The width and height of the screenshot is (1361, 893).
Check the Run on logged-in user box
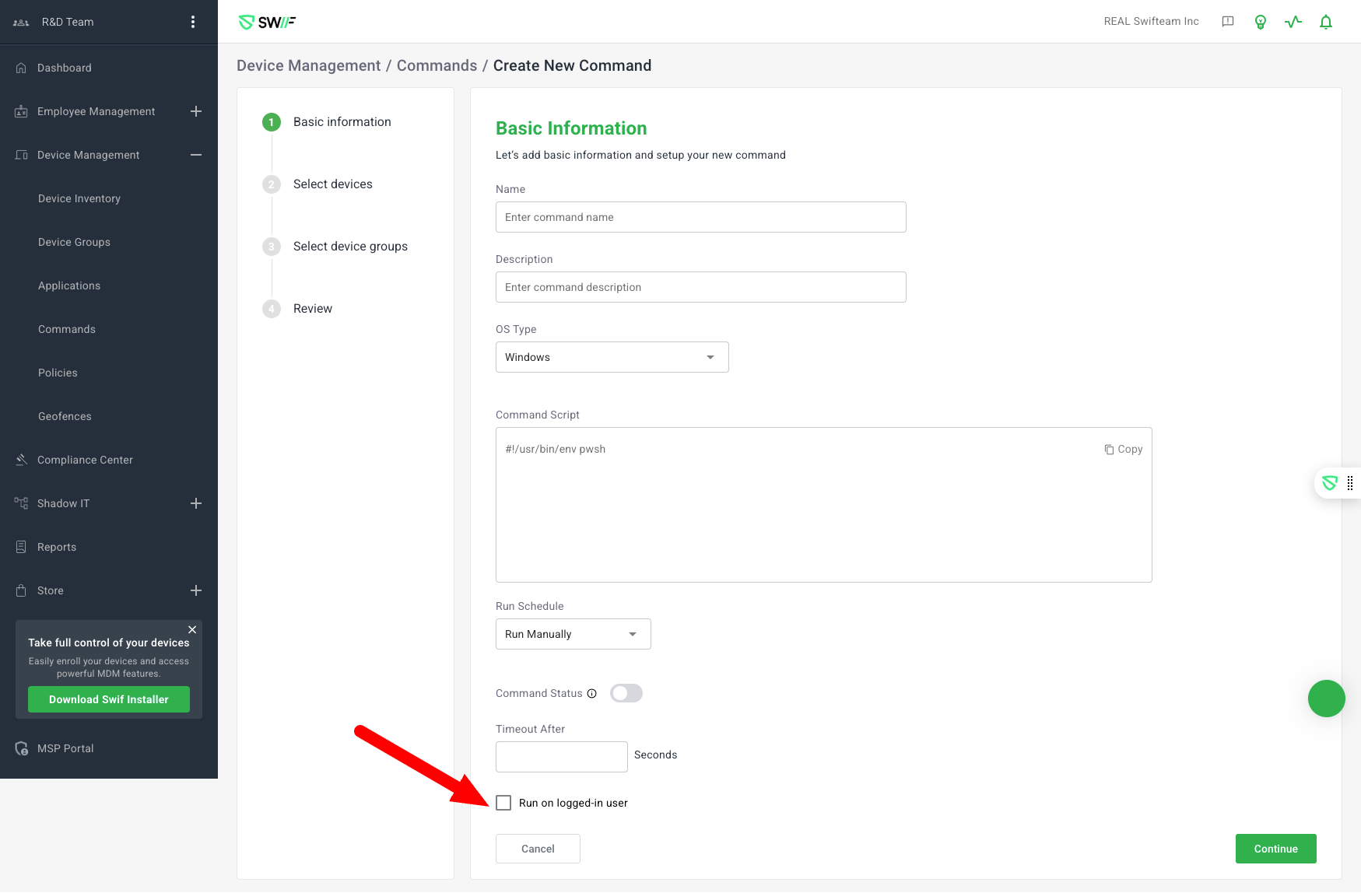coord(504,803)
